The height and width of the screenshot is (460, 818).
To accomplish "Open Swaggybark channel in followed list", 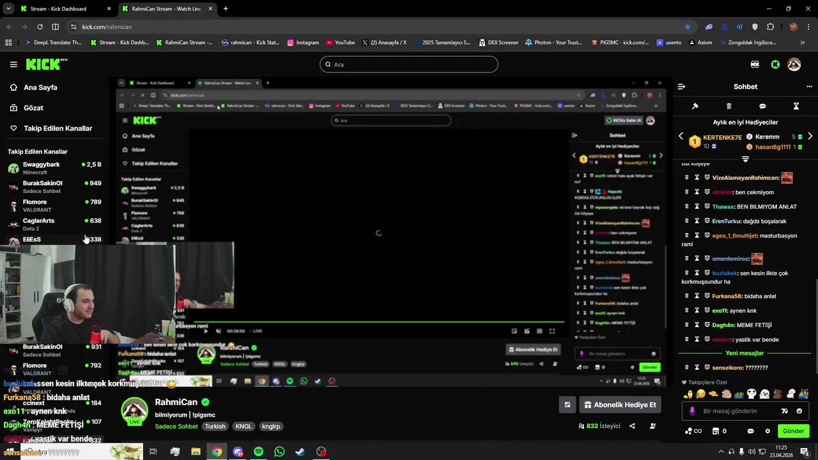I will click(54, 168).
